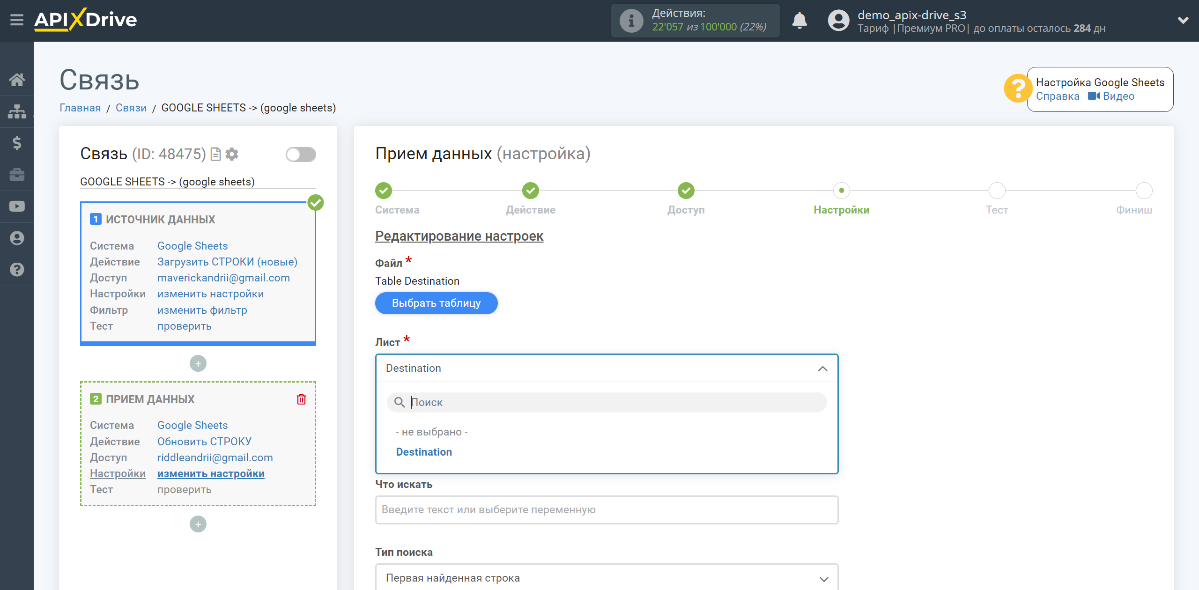Go to Главная breadcrumb
Viewport: 1199px width, 590px height.
pos(80,108)
